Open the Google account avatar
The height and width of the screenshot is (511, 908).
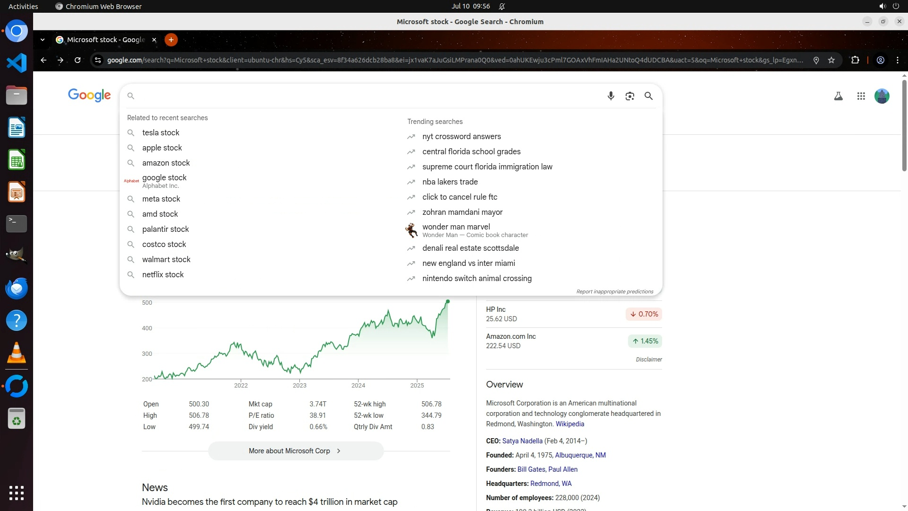pos(882,96)
